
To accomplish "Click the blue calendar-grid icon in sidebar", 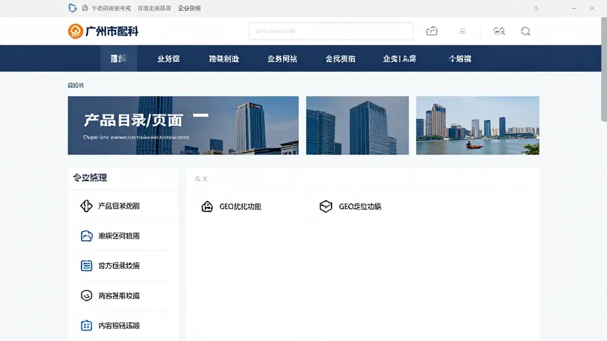I will [x=87, y=326].
